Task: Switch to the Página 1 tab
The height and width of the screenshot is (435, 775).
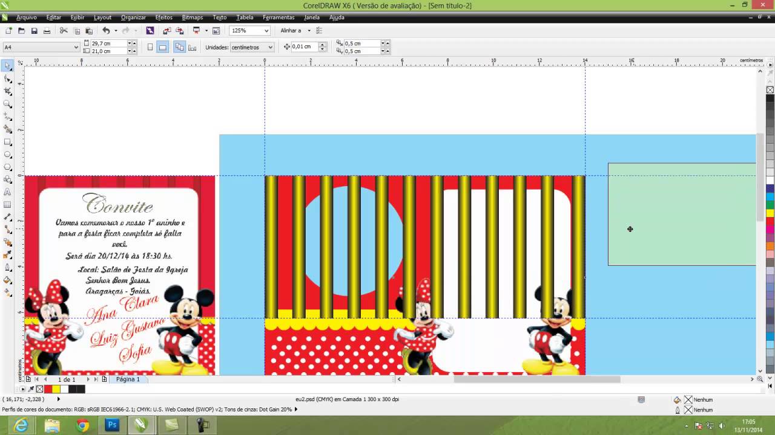Action: [128, 379]
